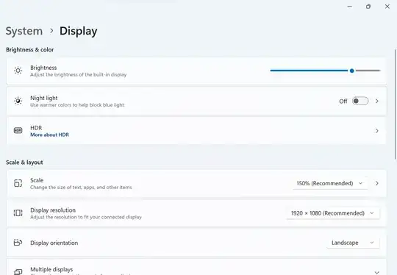Go back to System breadcrumb
This screenshot has height=275, width=397.
pos(24,31)
